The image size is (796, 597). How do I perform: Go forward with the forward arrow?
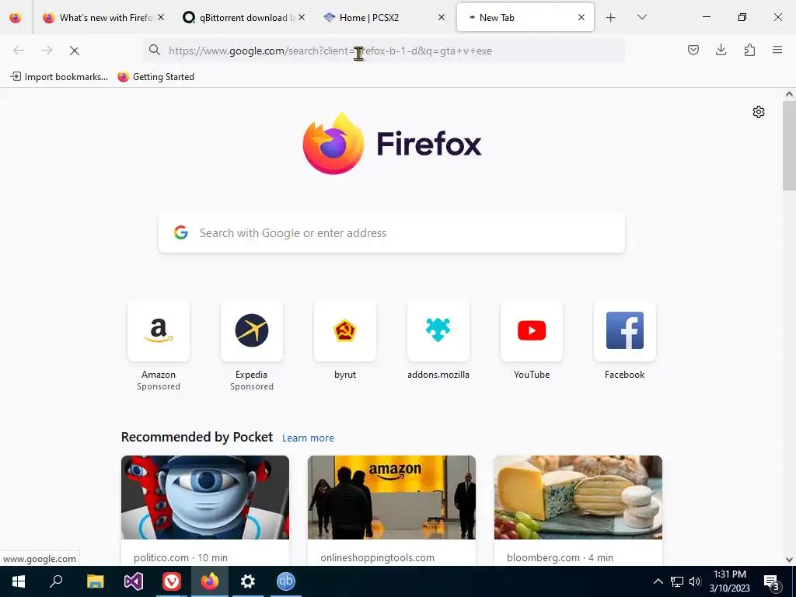point(47,51)
